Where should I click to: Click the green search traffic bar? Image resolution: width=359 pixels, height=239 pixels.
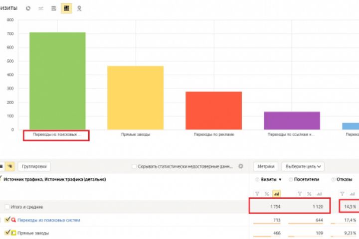pos(57,81)
